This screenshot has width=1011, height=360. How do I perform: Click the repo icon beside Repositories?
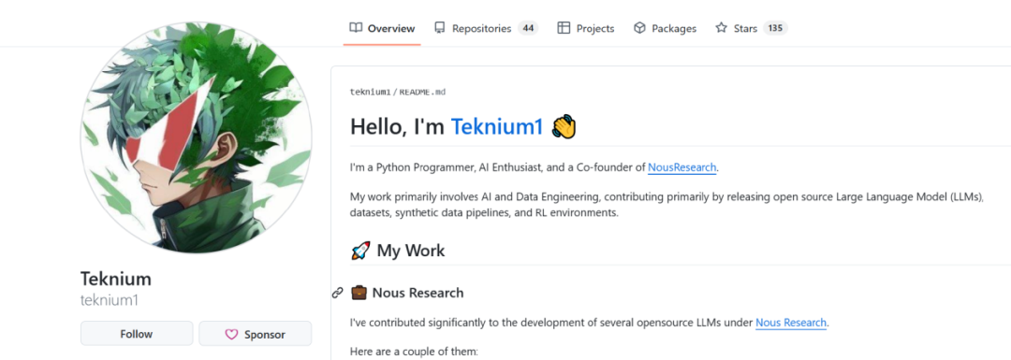tap(440, 28)
